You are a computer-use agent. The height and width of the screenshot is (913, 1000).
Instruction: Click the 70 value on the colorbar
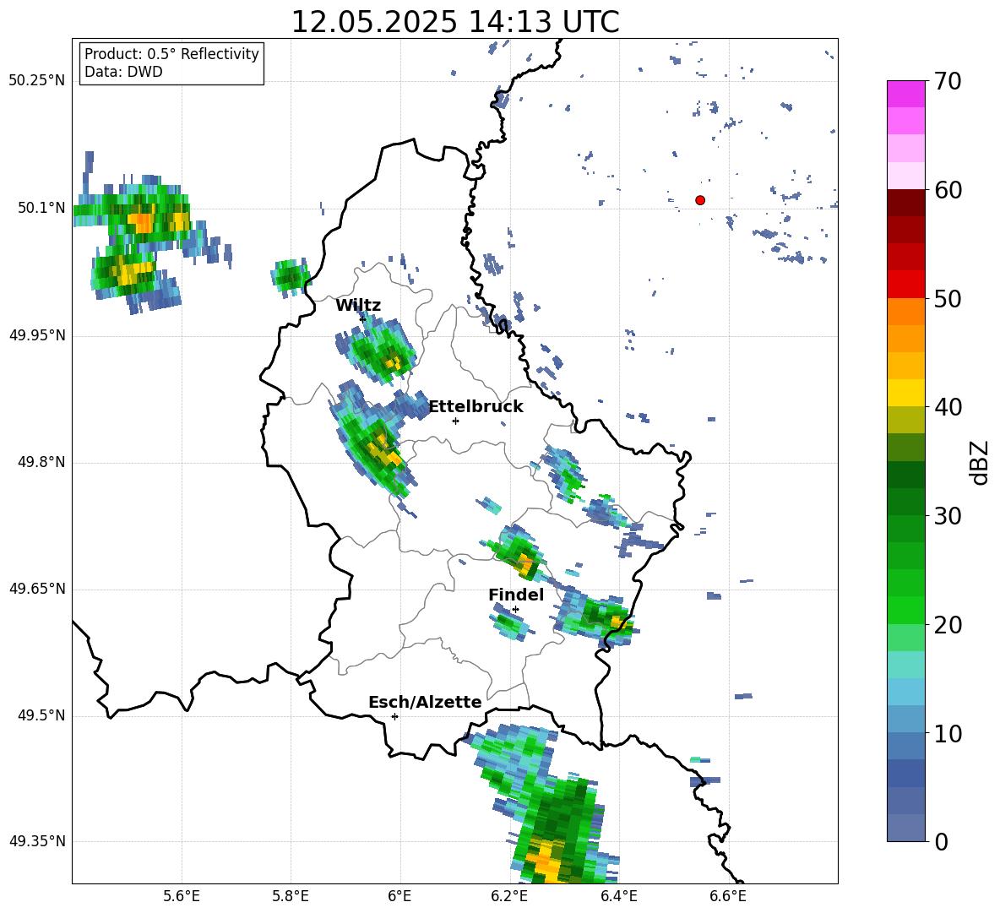[948, 81]
